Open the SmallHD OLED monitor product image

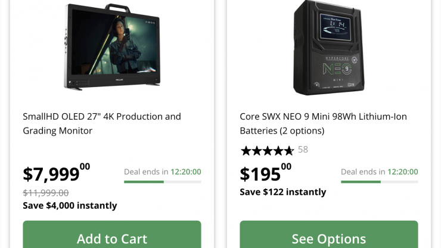[112, 46]
